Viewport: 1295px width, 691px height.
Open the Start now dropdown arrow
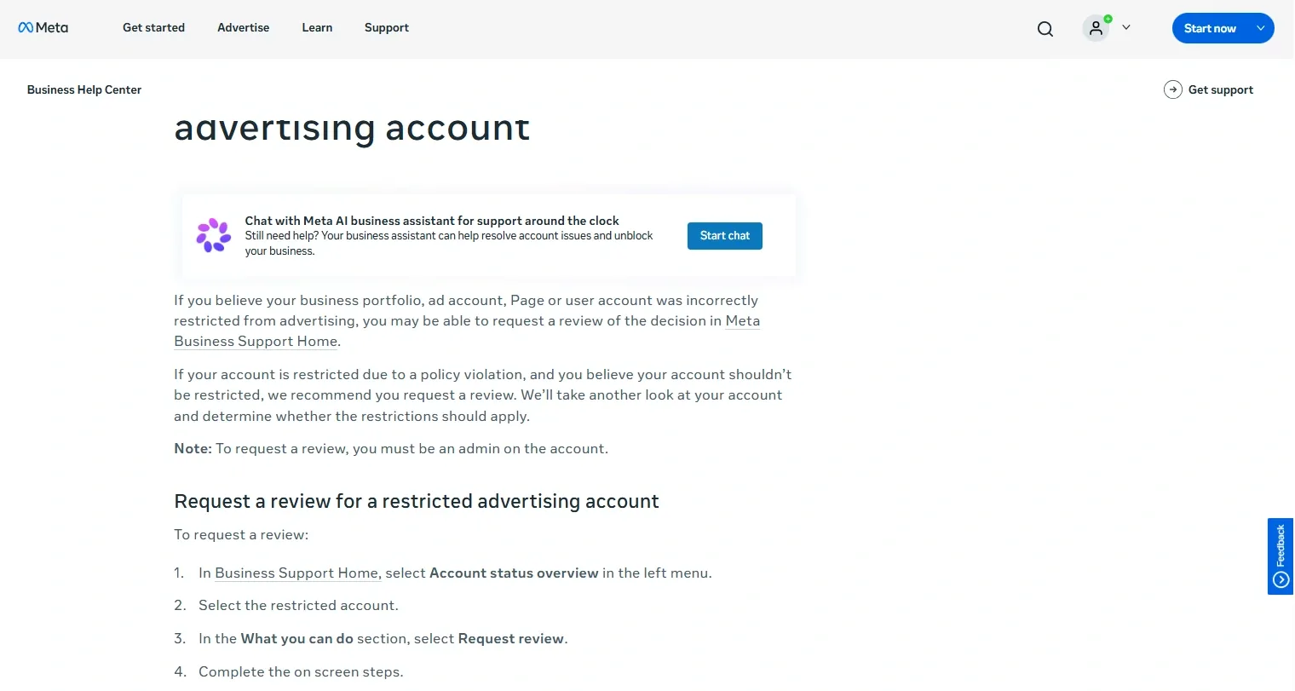pos(1261,28)
